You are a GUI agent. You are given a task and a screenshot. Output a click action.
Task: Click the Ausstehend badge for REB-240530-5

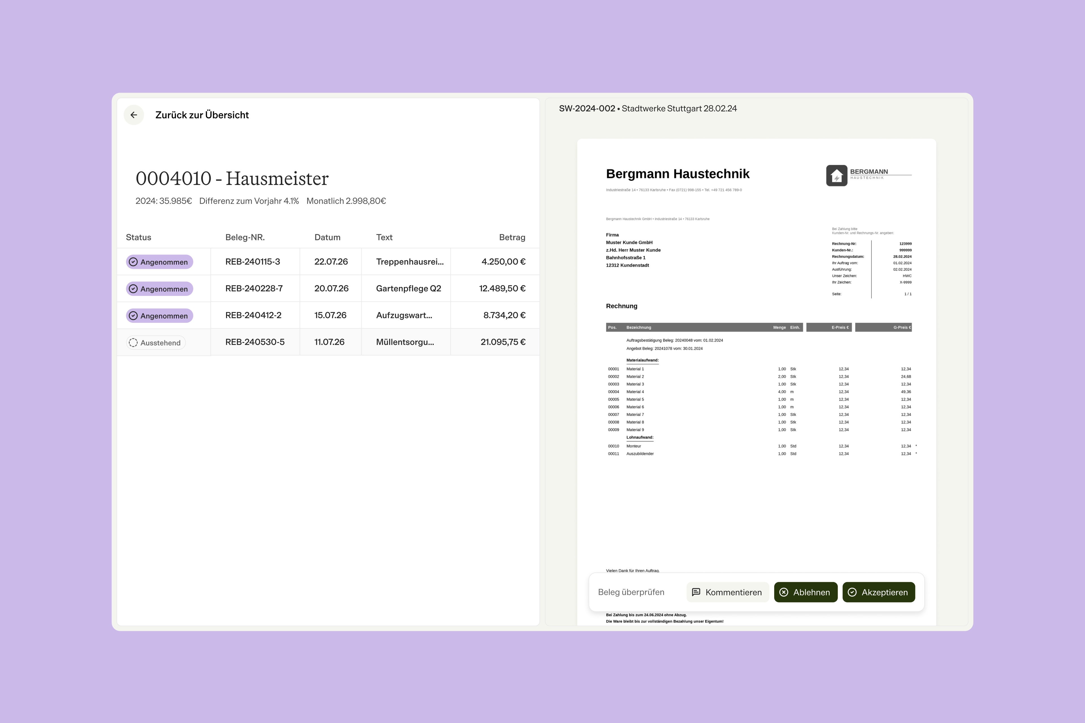tap(156, 343)
